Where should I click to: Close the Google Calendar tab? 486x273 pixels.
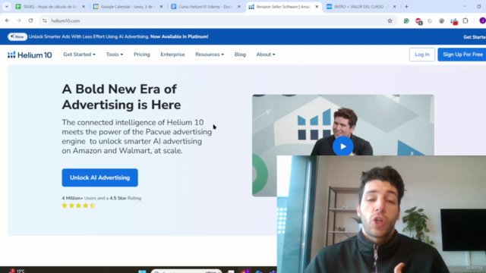[x=161, y=7]
